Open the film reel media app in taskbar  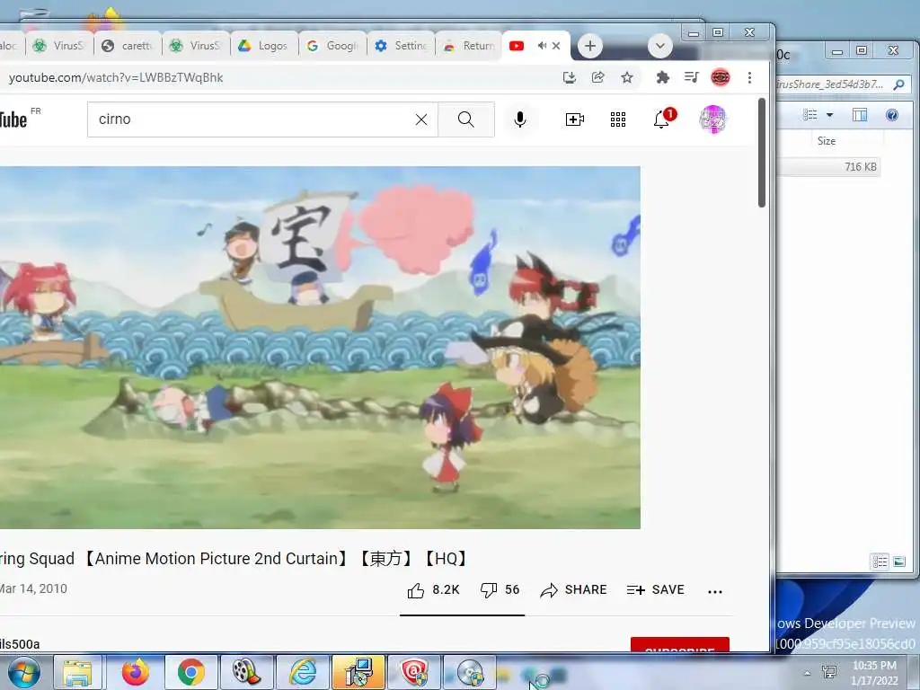click(246, 672)
